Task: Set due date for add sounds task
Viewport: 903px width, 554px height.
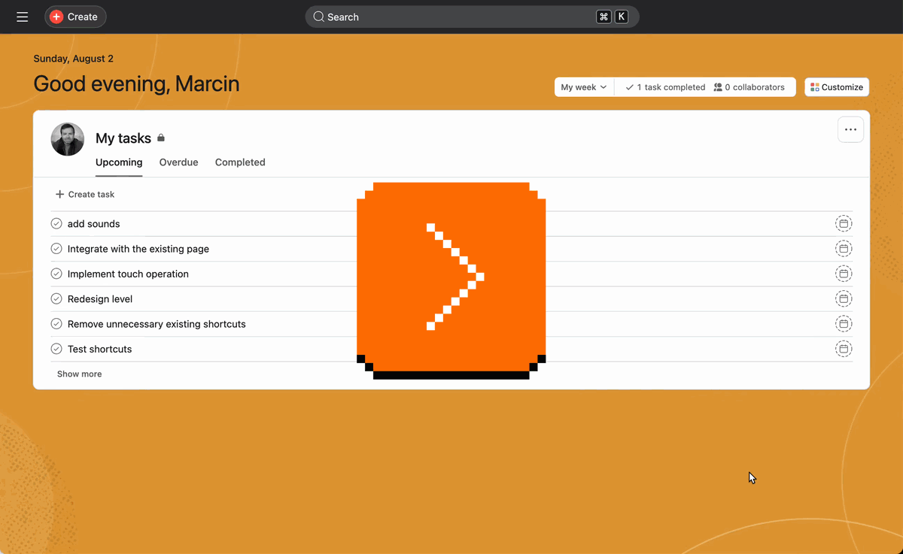Action: [844, 224]
